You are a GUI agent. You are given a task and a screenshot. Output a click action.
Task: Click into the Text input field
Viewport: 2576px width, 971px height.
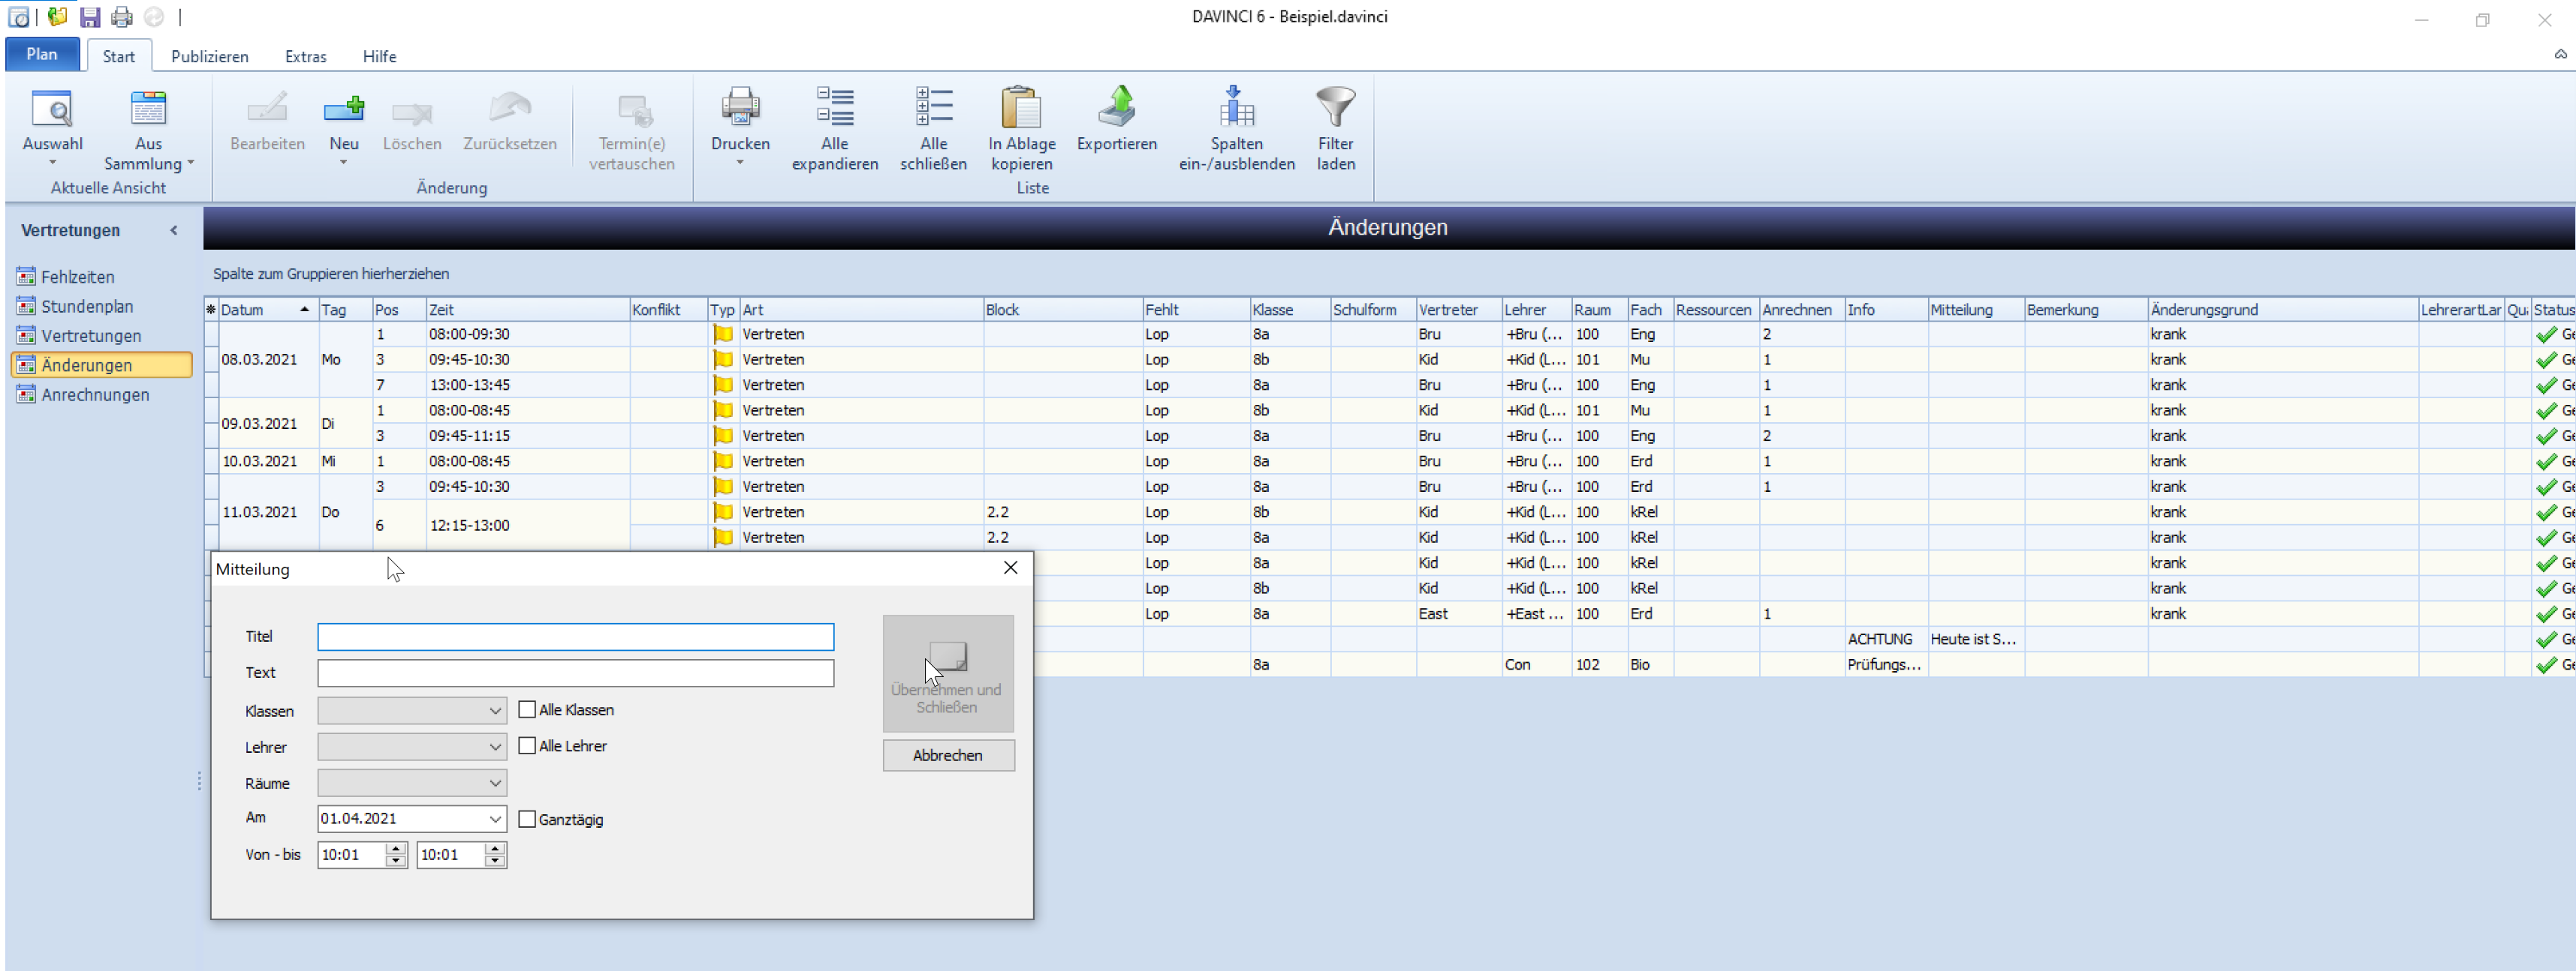pyautogui.click(x=575, y=673)
